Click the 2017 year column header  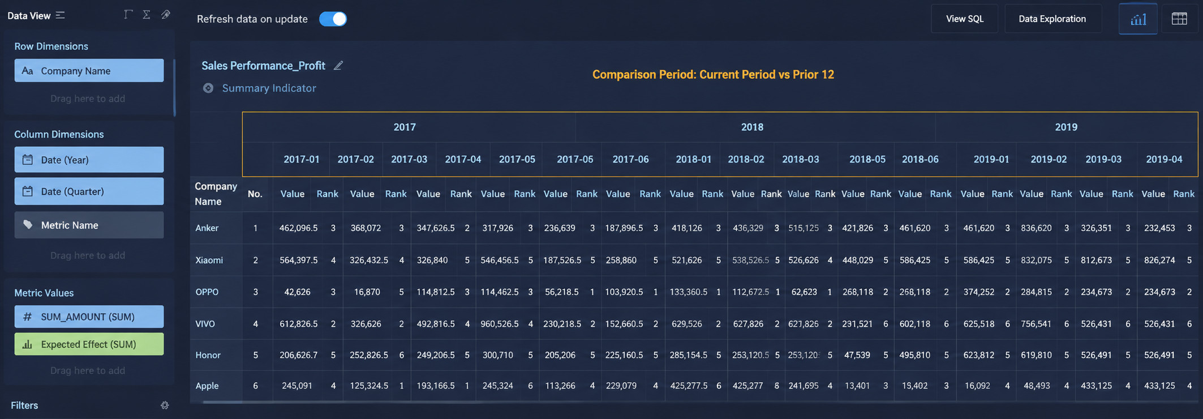click(405, 127)
